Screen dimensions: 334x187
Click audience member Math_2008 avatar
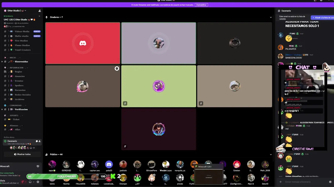[x=265, y=164]
